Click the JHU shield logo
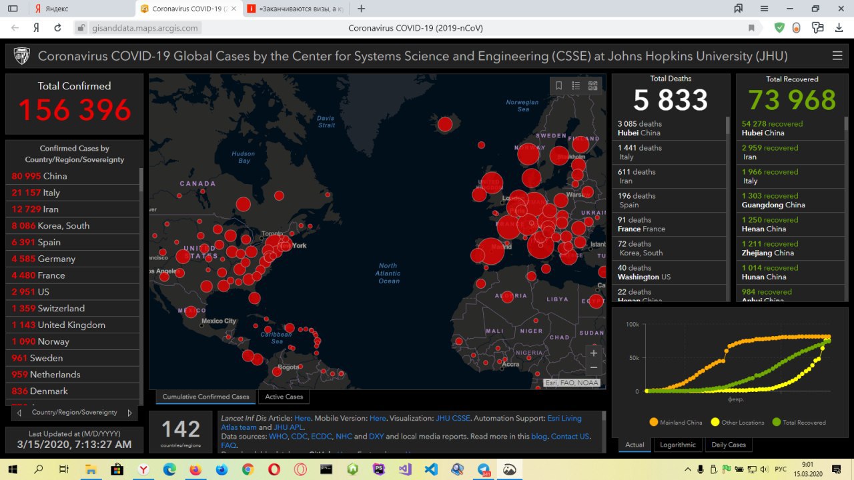 click(x=22, y=56)
